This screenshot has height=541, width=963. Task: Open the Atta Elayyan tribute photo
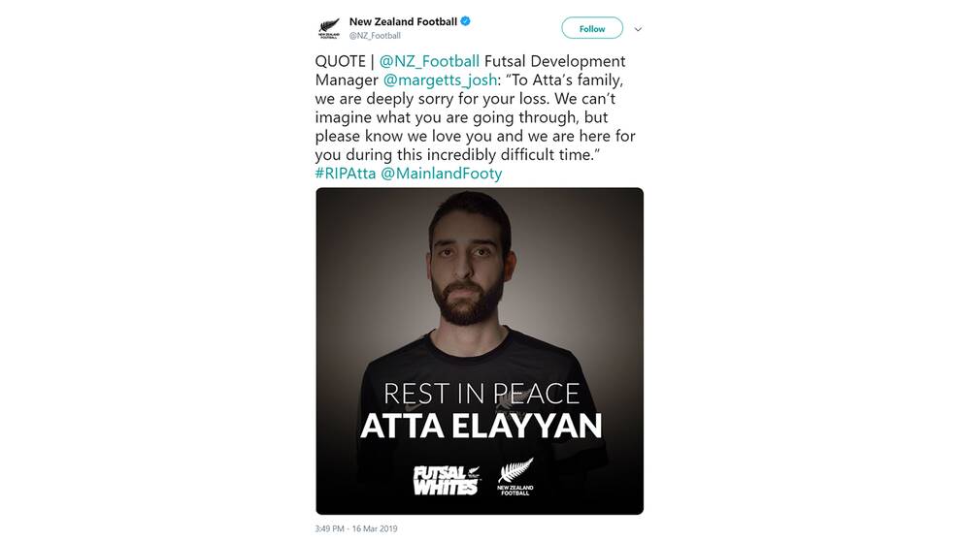coord(480,351)
